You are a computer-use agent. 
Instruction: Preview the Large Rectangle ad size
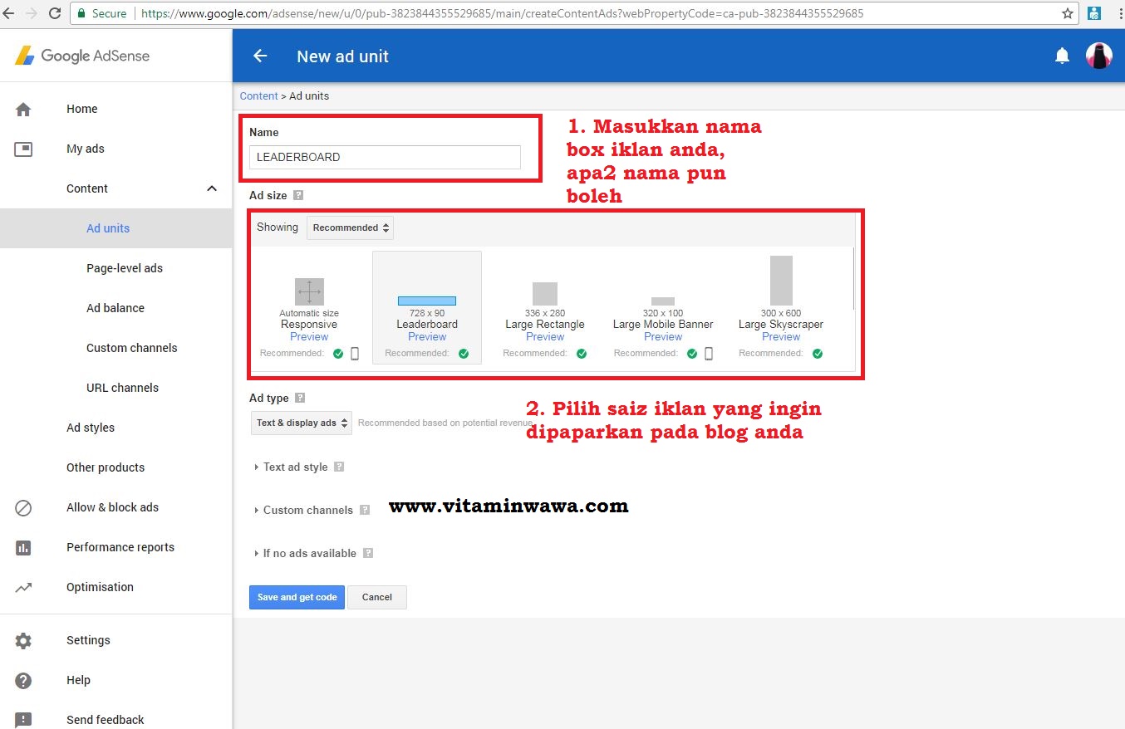pos(545,336)
